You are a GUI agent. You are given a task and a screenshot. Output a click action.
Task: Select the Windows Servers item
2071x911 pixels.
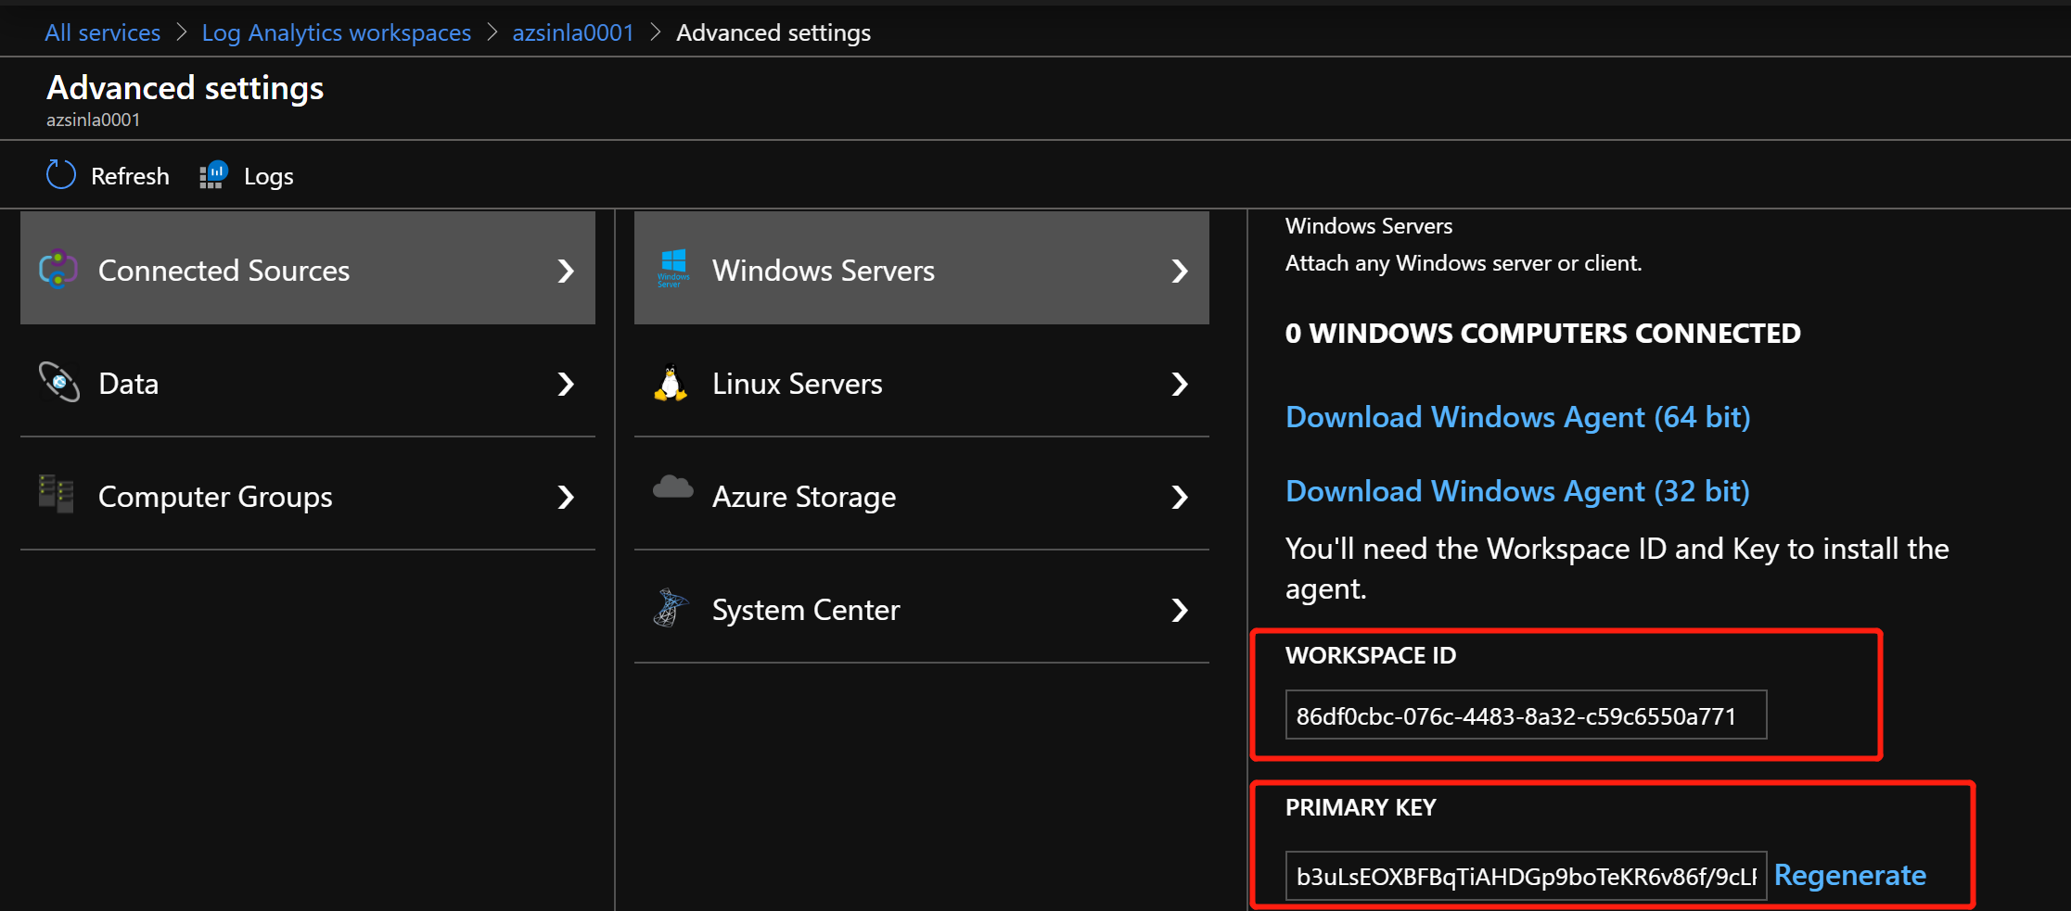pos(922,269)
